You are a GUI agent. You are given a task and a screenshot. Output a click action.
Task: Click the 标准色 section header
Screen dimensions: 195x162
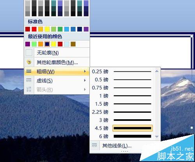35,21
